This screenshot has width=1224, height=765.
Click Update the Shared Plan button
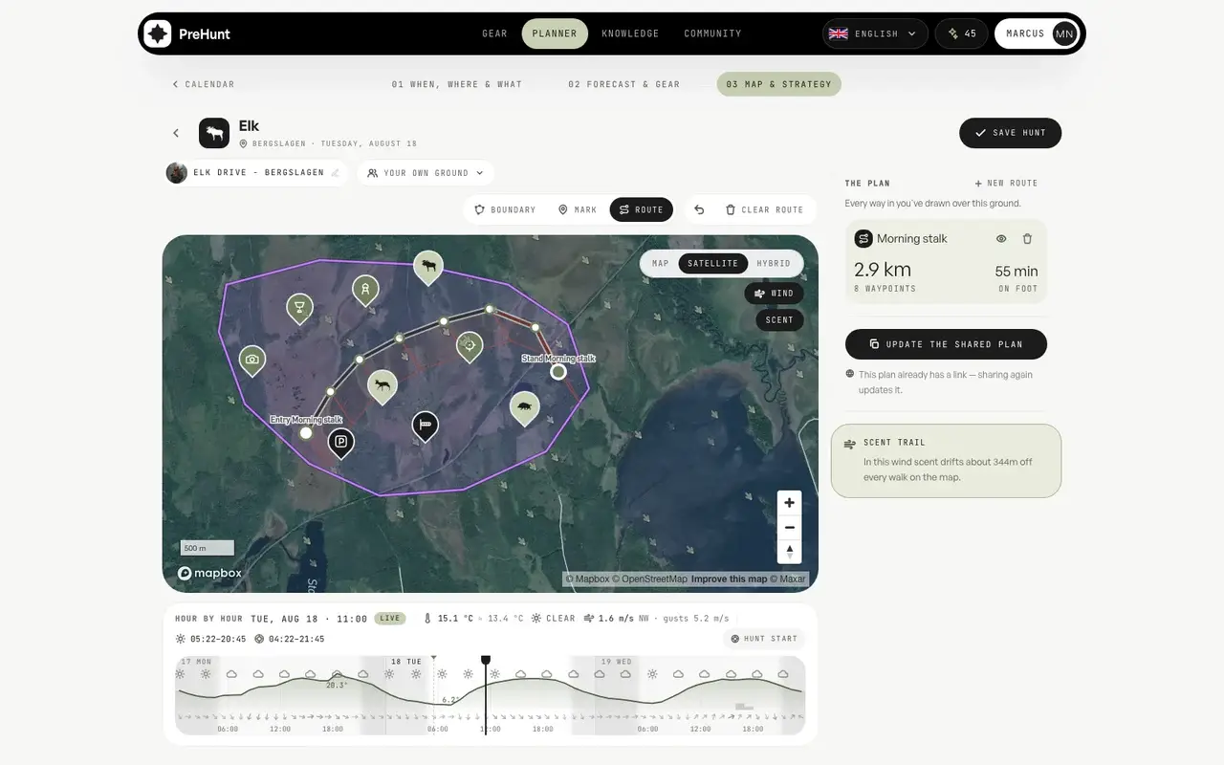click(946, 344)
